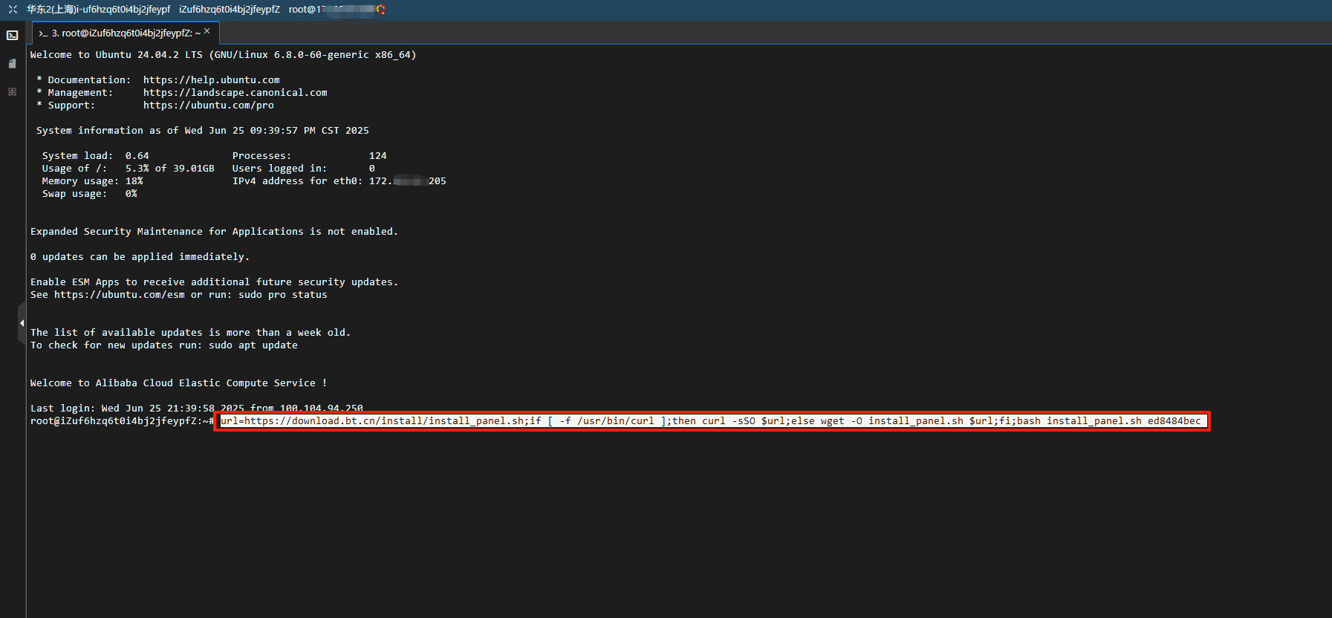Open the https://landscape.canonical.com link
Image resolution: width=1332 pixels, height=618 pixels.
click(235, 92)
